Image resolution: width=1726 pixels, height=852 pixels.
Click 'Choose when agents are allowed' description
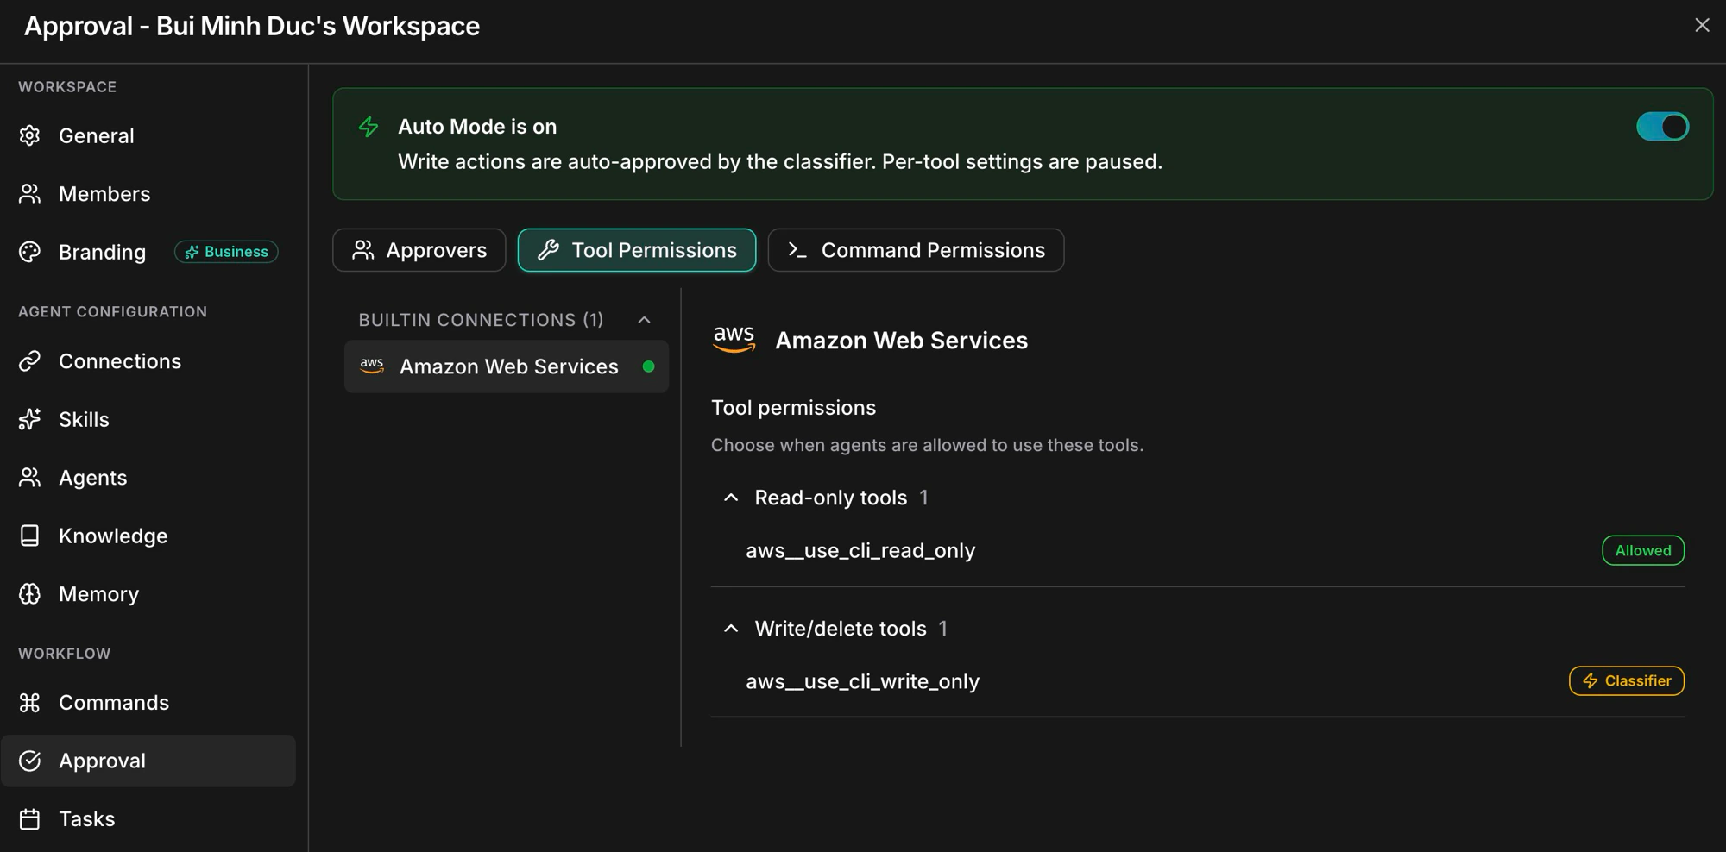pyautogui.click(x=927, y=445)
